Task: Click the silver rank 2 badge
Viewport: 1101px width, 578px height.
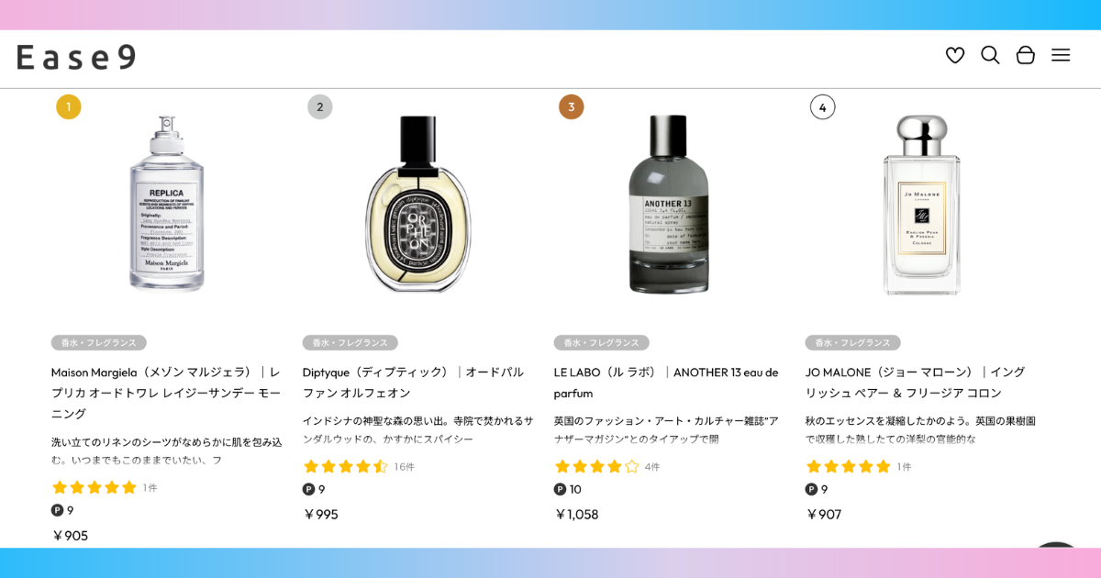Action: pyautogui.click(x=319, y=107)
